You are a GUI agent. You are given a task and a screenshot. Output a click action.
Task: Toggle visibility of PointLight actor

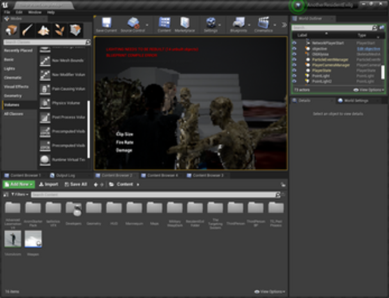click(294, 76)
